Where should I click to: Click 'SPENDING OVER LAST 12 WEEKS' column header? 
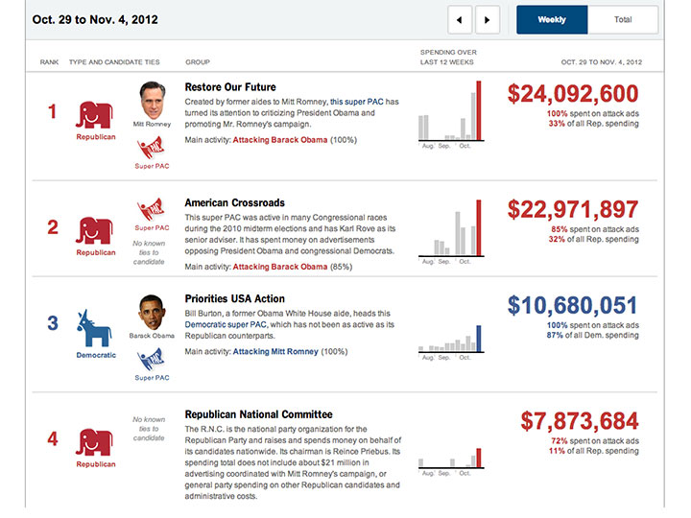pos(448,58)
